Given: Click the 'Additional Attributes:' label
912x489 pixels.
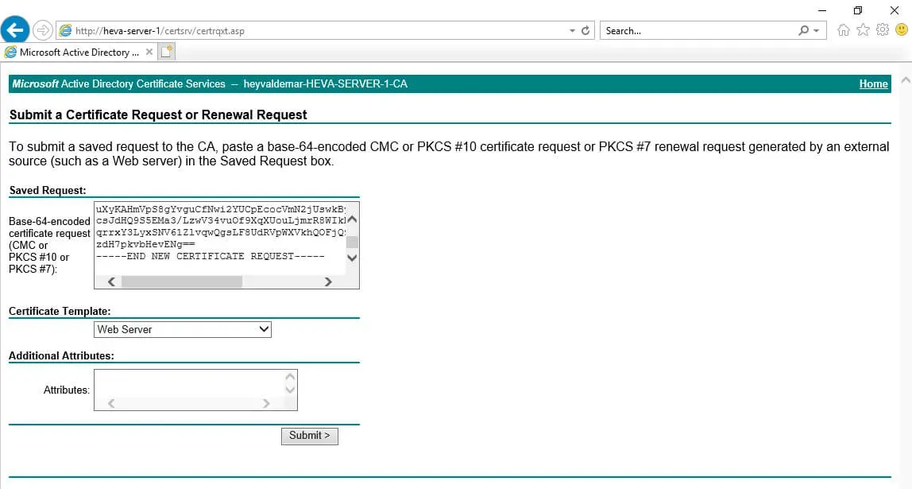Looking at the screenshot, I should point(61,355).
